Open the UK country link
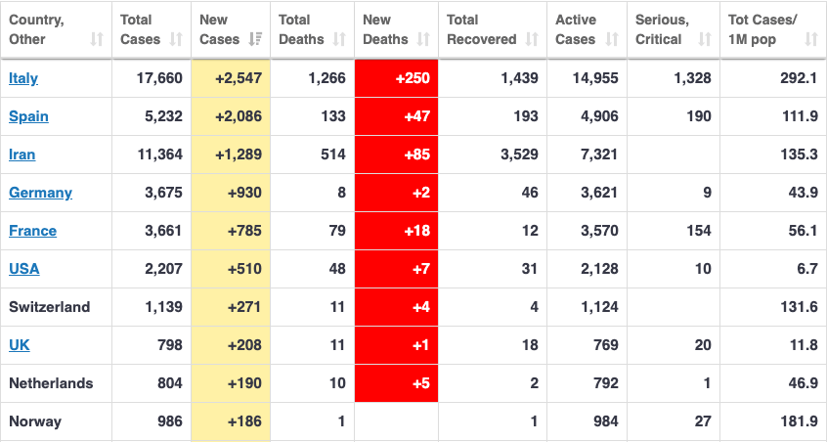 pos(20,345)
